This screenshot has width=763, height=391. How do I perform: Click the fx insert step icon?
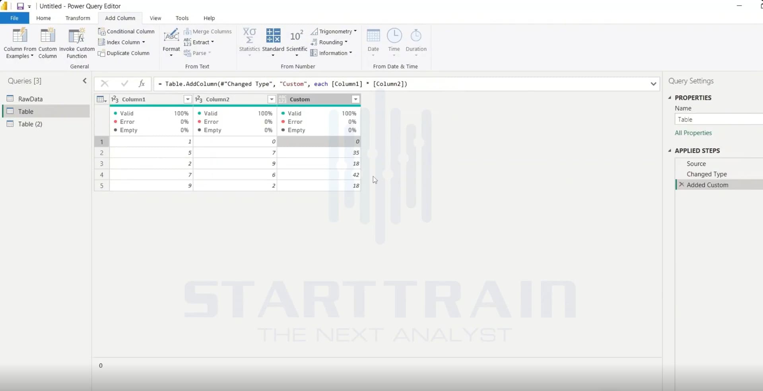click(x=142, y=83)
